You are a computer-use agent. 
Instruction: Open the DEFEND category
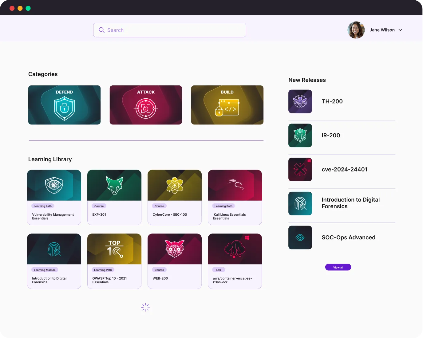[x=64, y=105]
